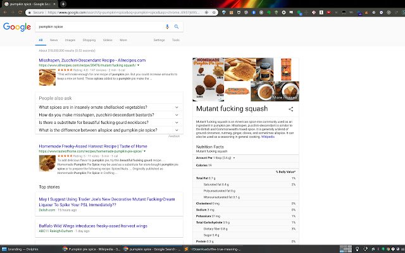Switch to the Shopping search tab
Image resolution: width=405 pixels, height=253 pixels.
coord(89,40)
